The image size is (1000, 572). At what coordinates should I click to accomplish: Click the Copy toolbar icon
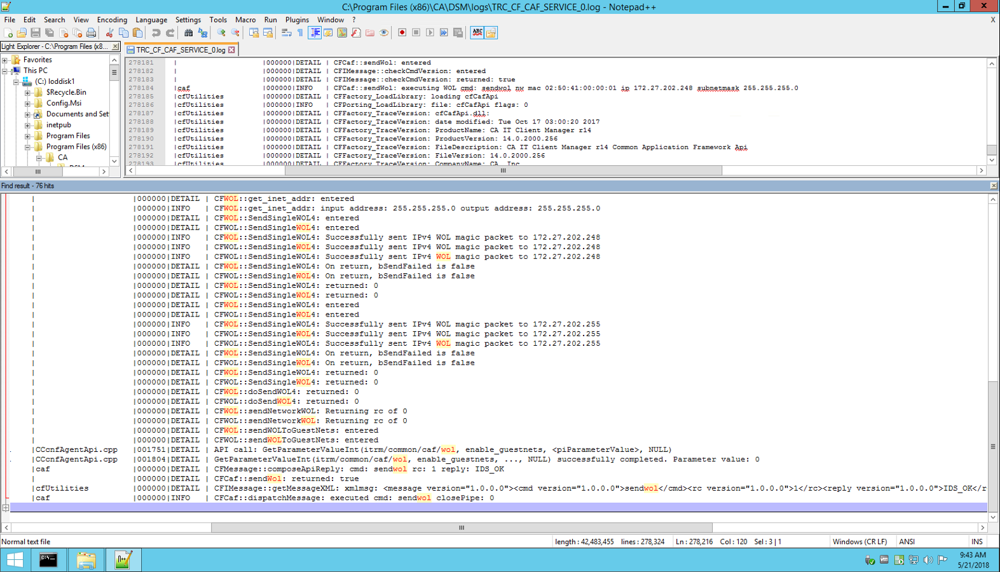pyautogui.click(x=123, y=32)
